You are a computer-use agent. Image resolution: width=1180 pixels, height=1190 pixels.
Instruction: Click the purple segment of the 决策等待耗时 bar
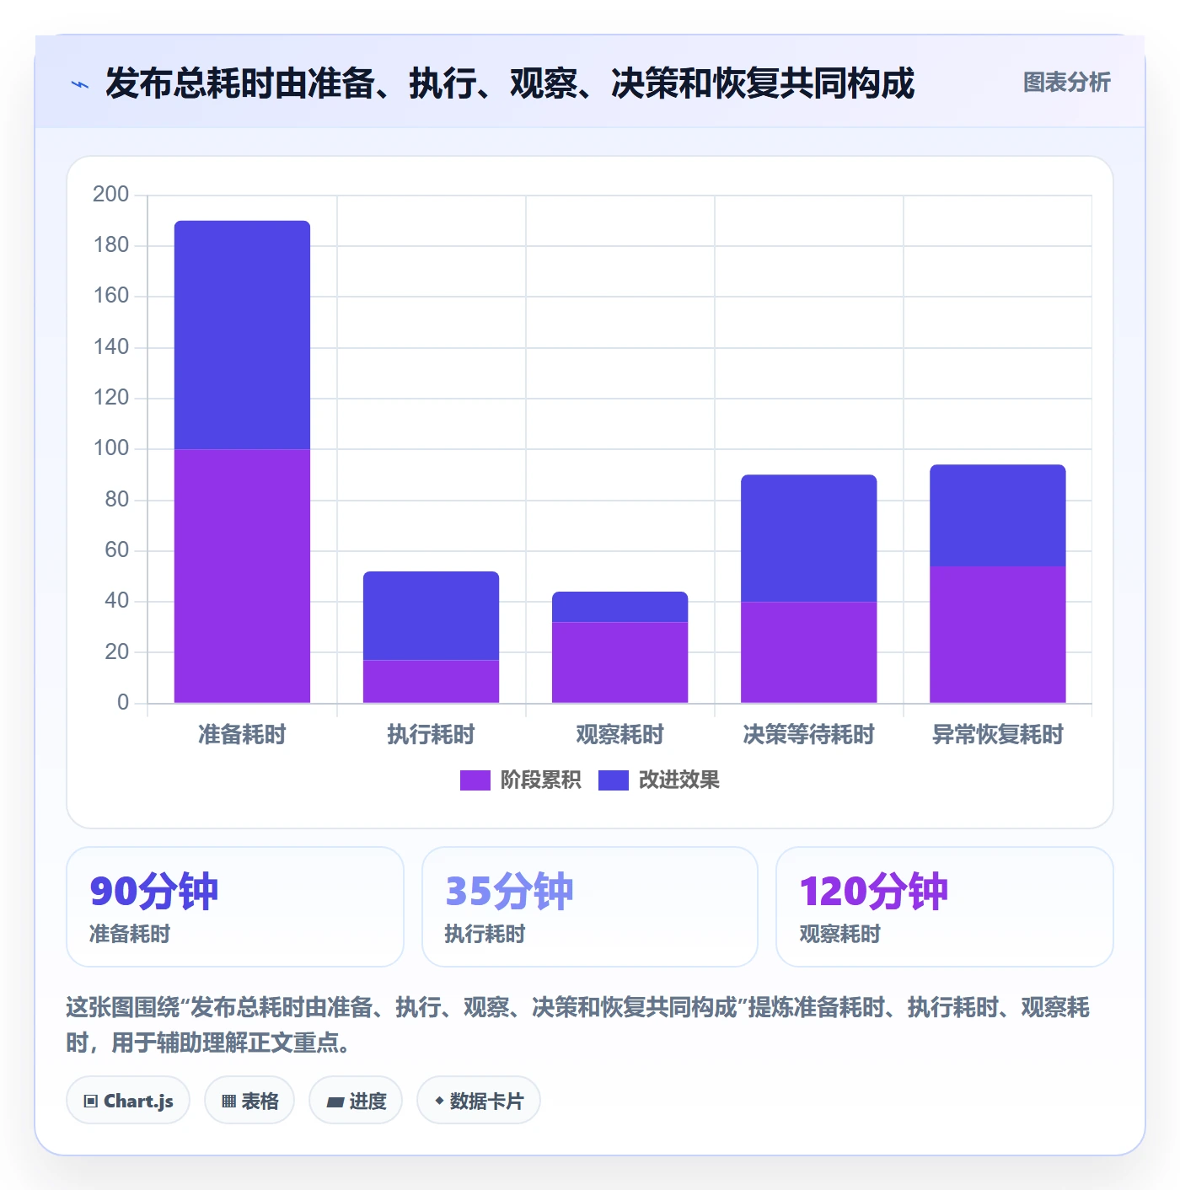808,652
